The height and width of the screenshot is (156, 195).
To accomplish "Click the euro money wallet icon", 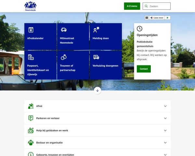I will [x=31, y=130].
